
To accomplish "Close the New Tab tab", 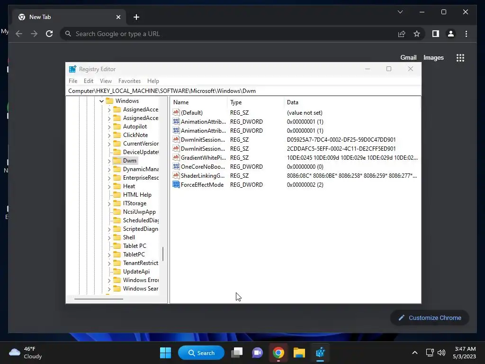I will (118, 17).
